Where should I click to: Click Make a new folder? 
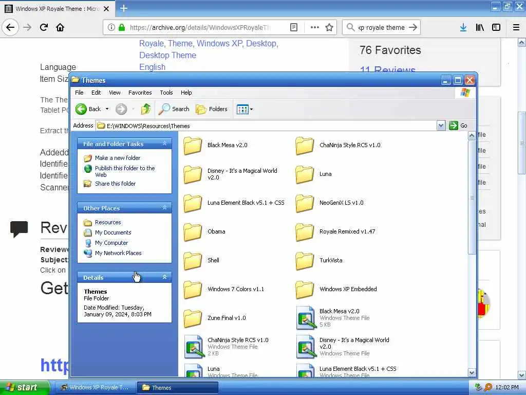click(x=118, y=158)
